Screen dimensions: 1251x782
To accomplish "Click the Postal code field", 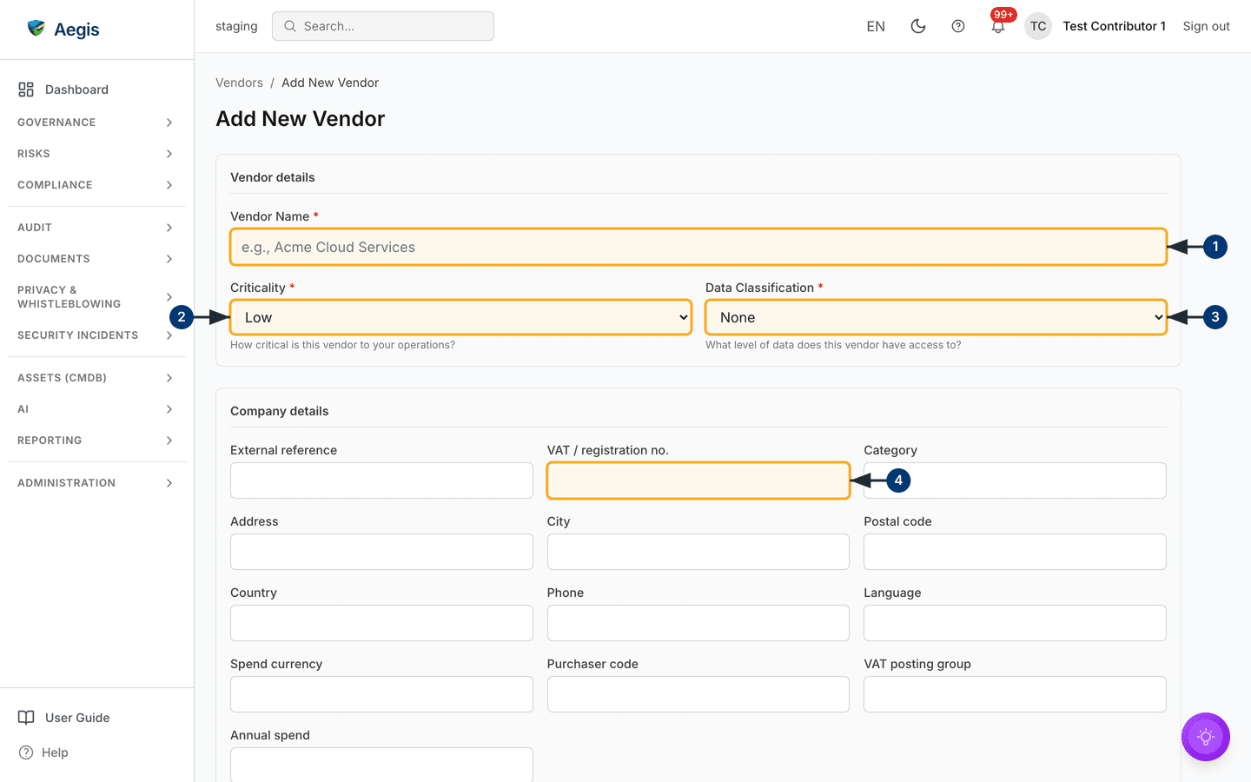I will (x=1015, y=552).
